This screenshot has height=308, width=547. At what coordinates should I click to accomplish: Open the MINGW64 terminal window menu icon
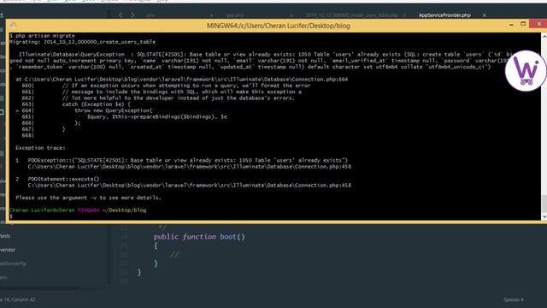[x=14, y=25]
